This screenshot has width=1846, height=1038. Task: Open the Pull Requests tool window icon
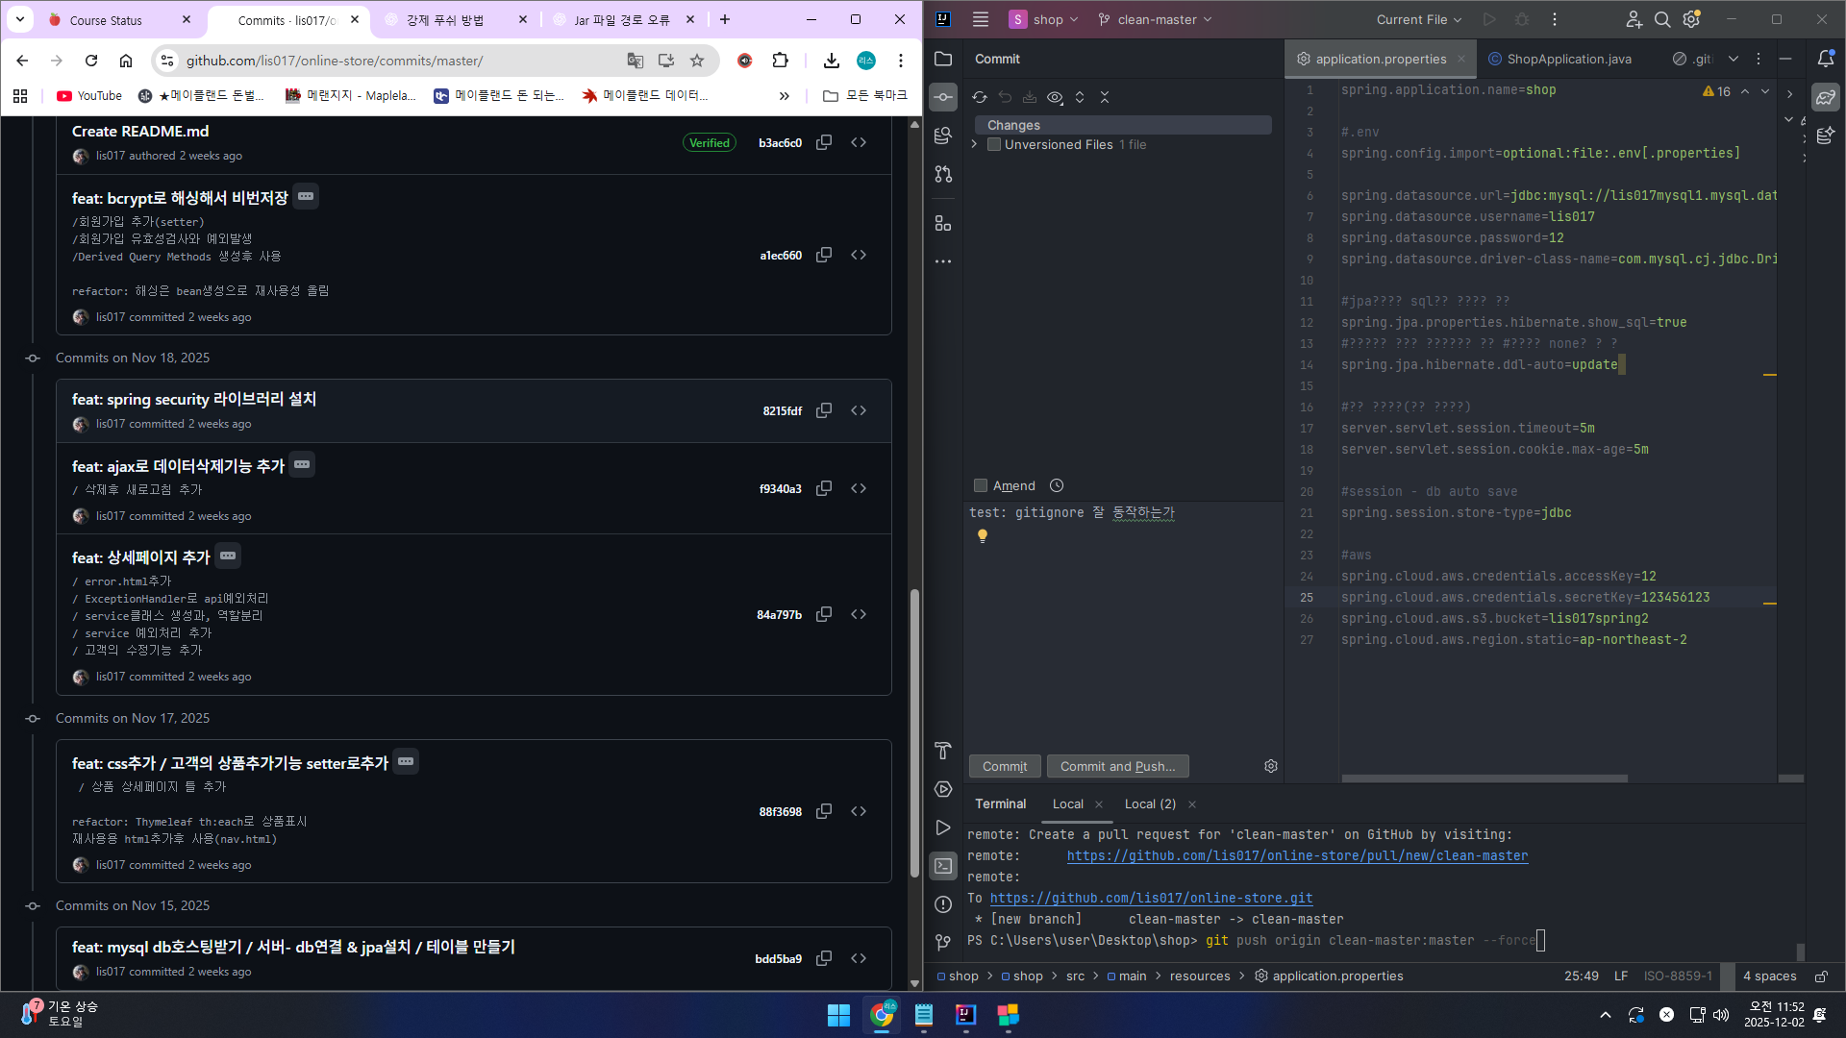click(943, 174)
